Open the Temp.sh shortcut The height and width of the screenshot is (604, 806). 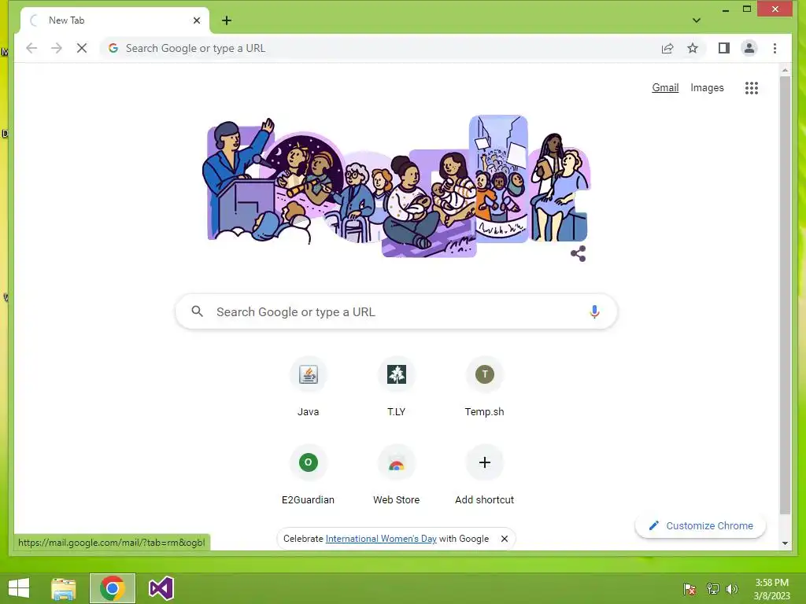coord(484,387)
